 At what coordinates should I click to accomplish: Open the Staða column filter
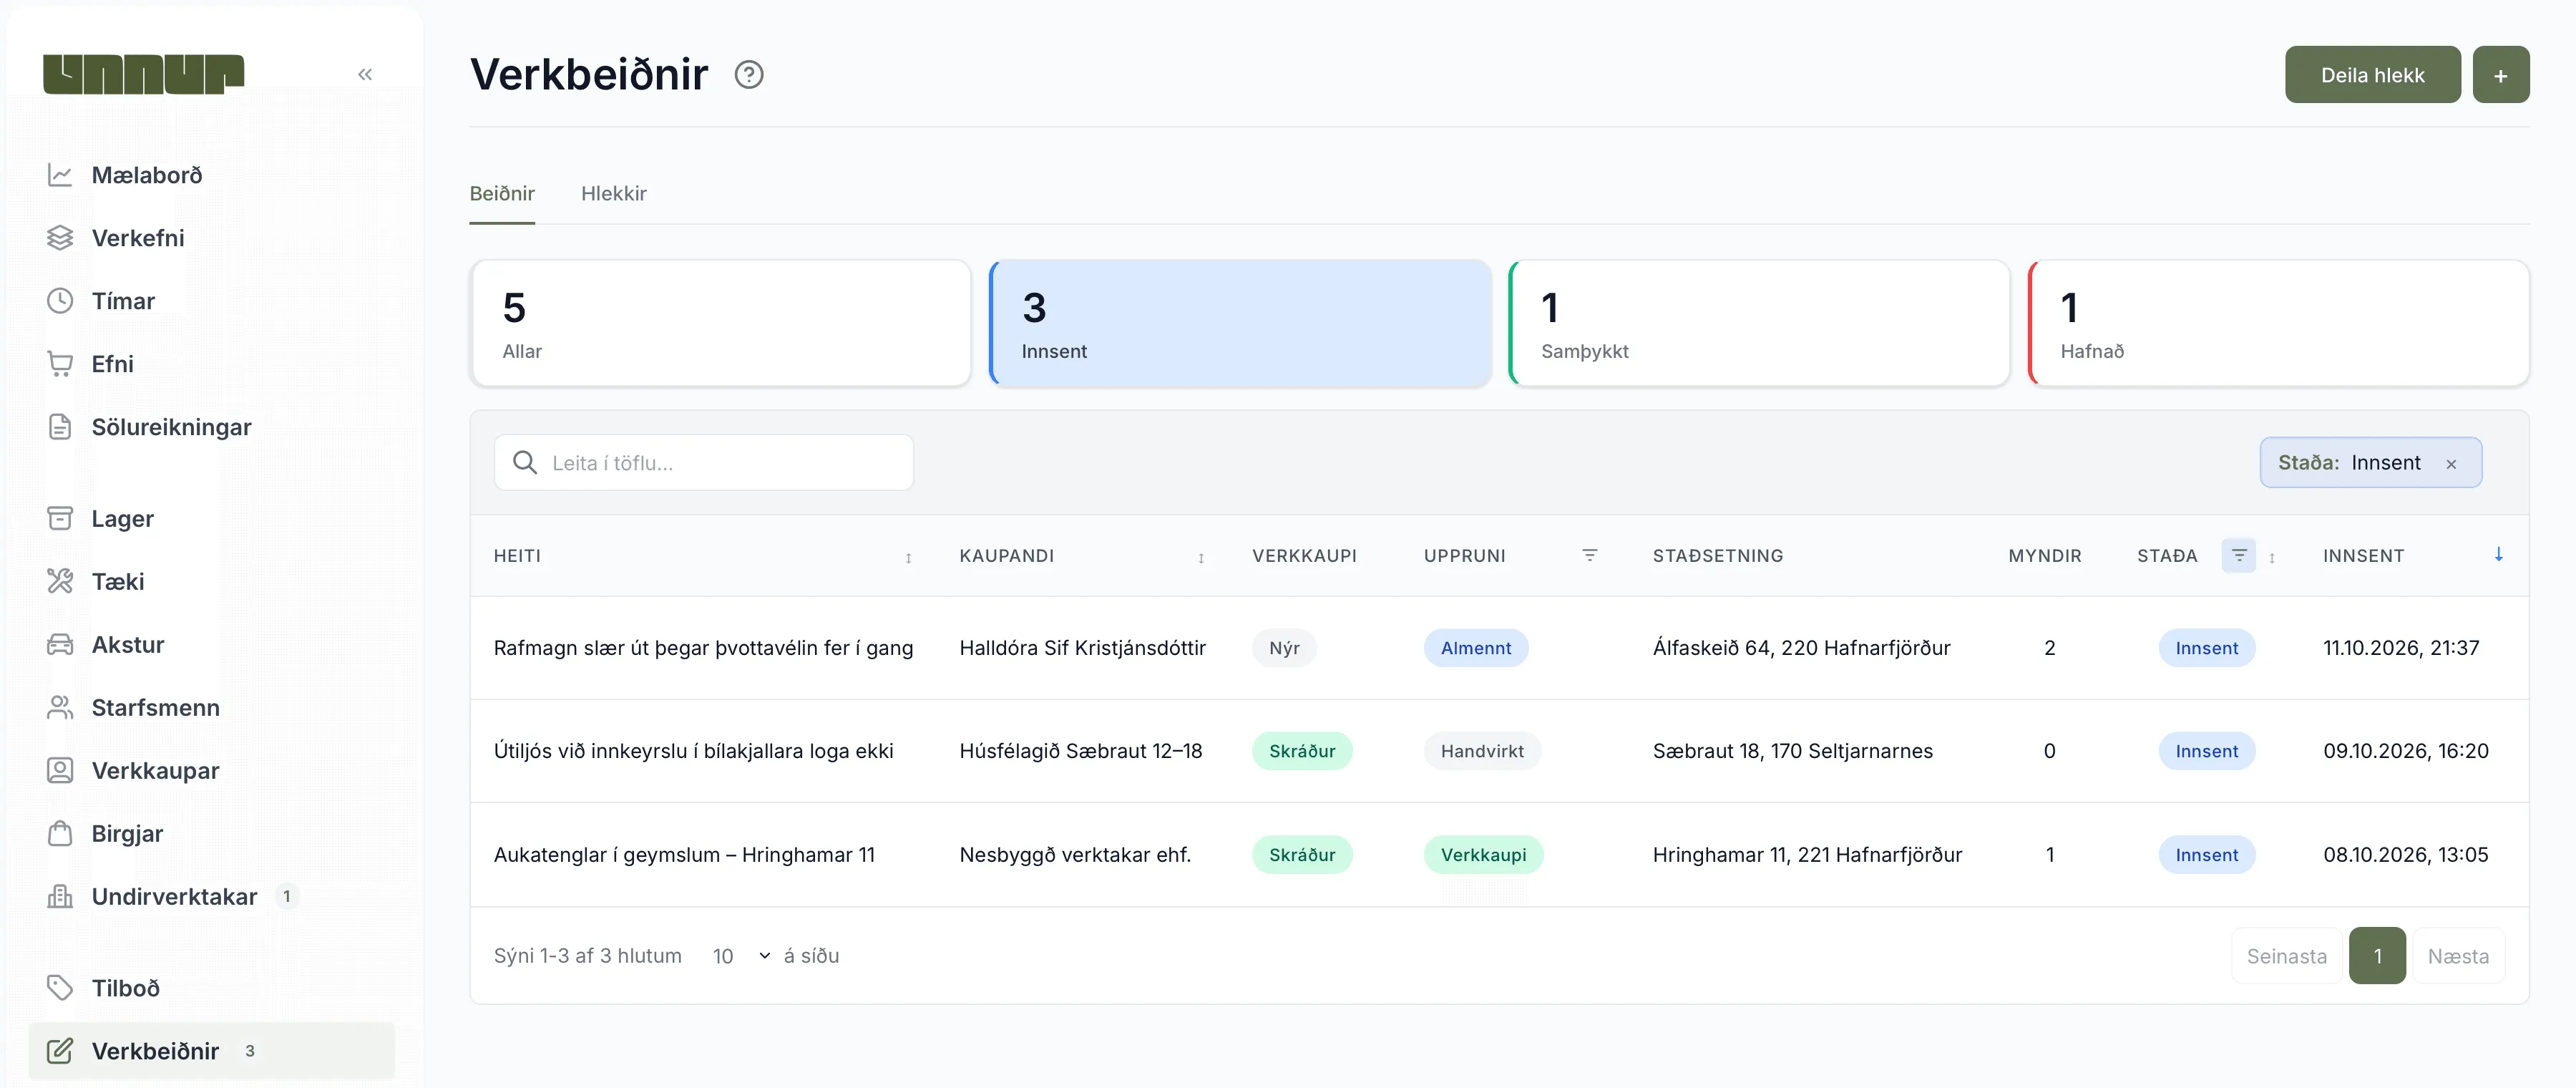click(2239, 555)
